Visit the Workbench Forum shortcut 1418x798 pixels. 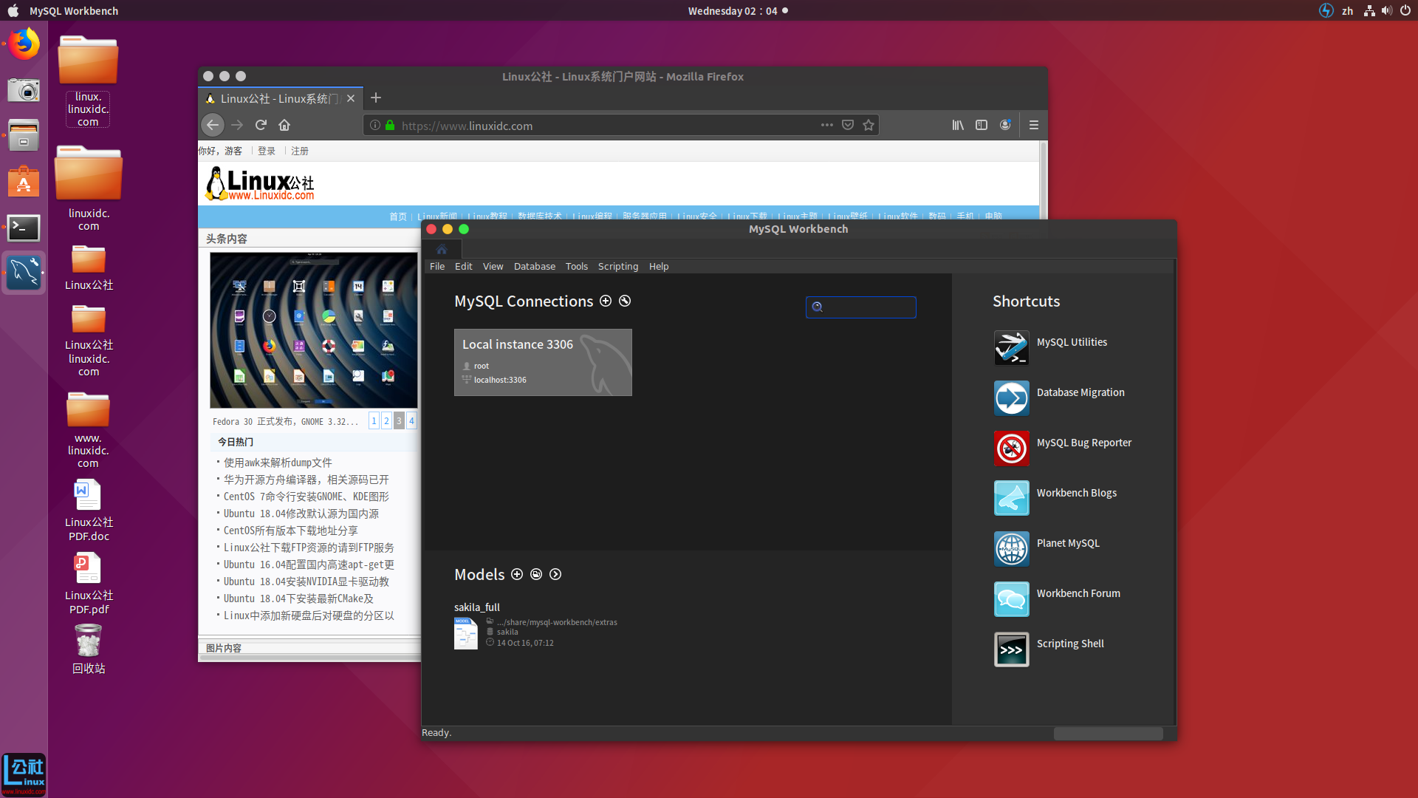tap(1078, 593)
